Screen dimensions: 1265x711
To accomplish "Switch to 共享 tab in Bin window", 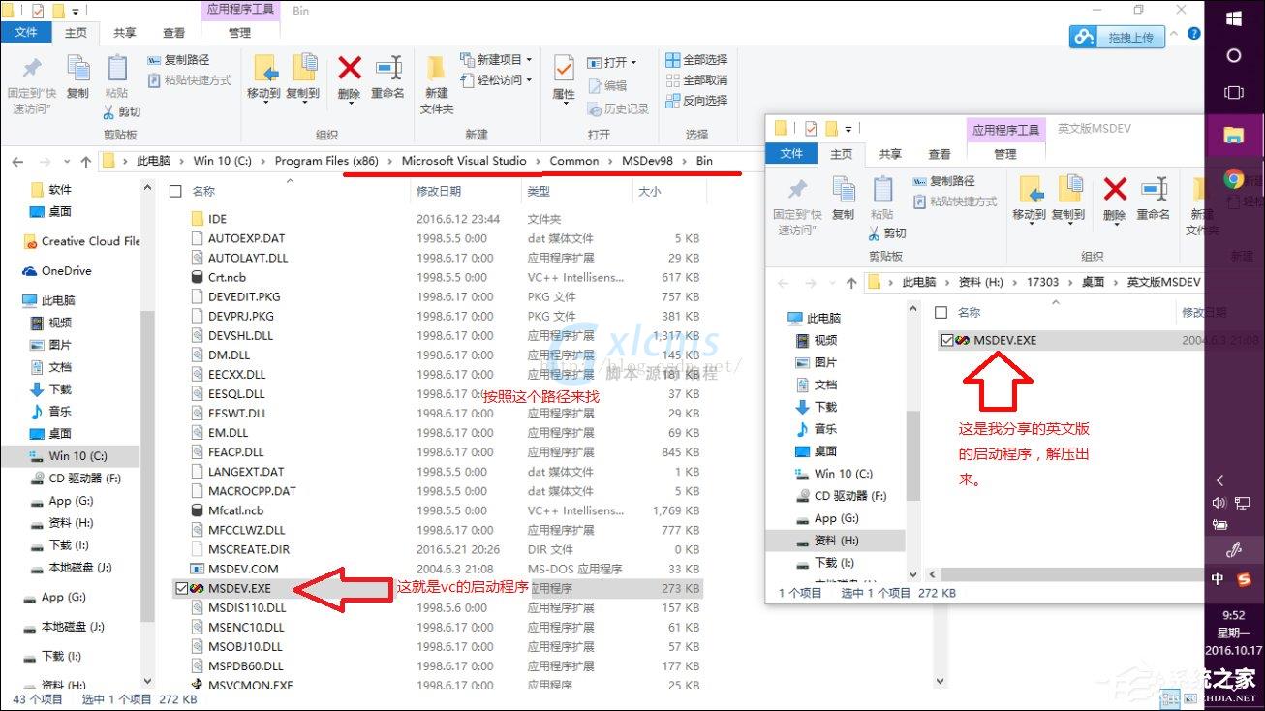I will click(x=125, y=32).
